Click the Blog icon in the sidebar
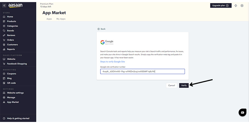 click(4, 79)
